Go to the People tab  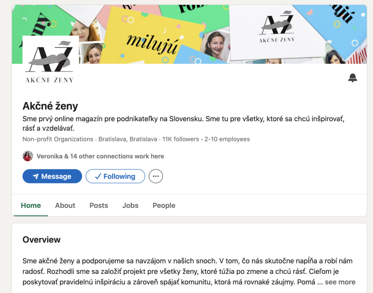point(164,205)
